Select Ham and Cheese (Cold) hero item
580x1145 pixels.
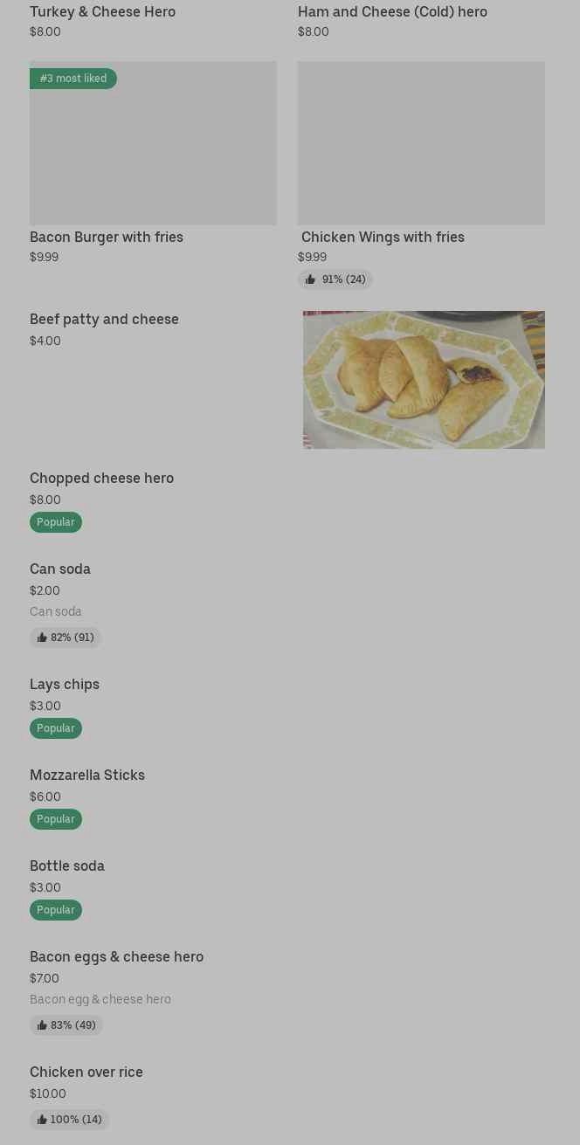pos(392,11)
